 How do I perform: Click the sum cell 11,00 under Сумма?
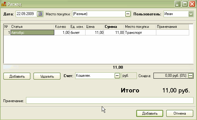pos(114,33)
